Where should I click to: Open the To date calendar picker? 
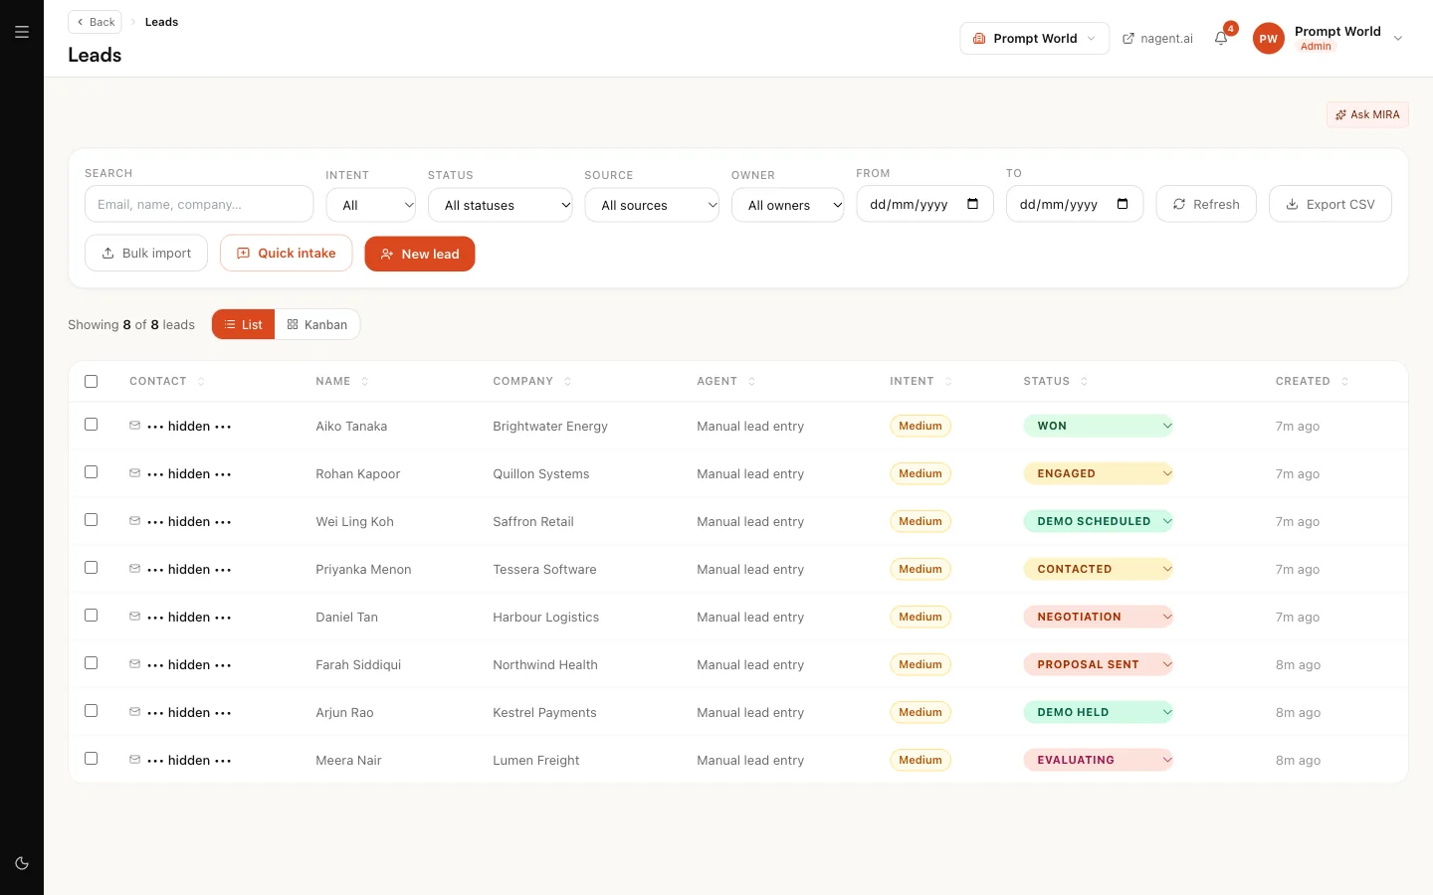tap(1123, 204)
